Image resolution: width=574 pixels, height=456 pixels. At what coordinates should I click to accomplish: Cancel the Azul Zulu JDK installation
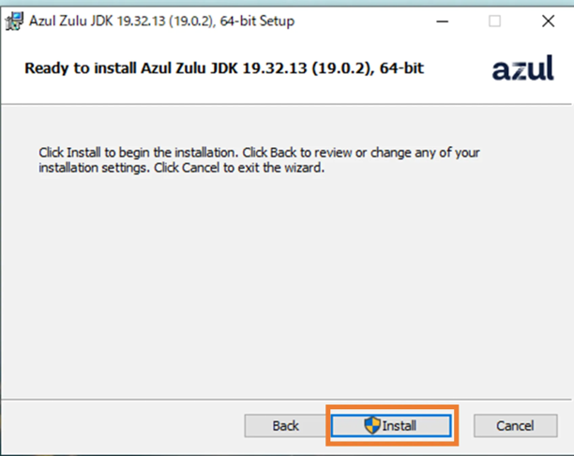tap(514, 426)
